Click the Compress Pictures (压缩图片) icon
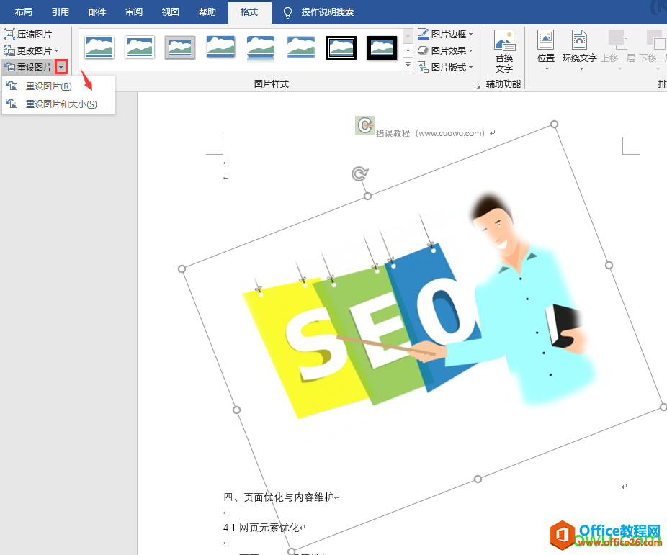 [9, 35]
